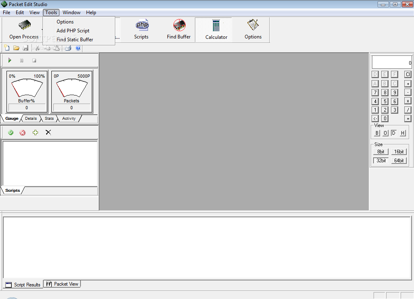Open the File menu
Viewport: 414px width, 299px height.
6,13
